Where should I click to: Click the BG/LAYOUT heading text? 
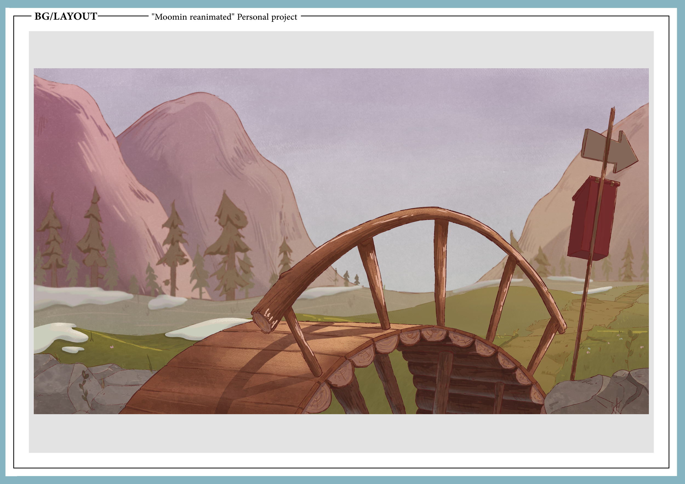(66, 16)
